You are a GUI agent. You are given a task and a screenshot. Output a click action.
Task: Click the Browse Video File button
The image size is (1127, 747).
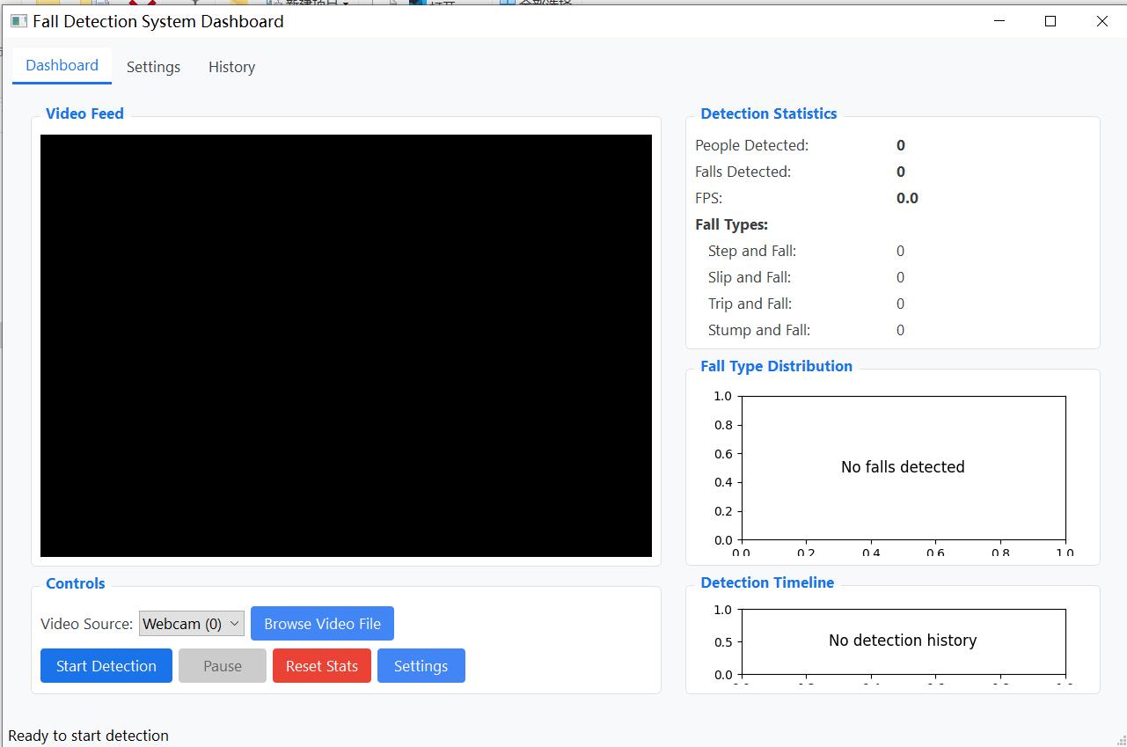[322, 624]
